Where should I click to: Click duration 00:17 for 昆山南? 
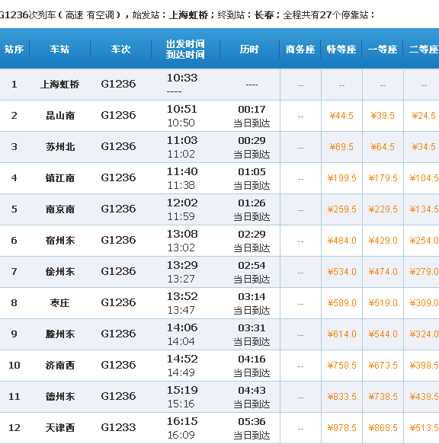(x=252, y=110)
